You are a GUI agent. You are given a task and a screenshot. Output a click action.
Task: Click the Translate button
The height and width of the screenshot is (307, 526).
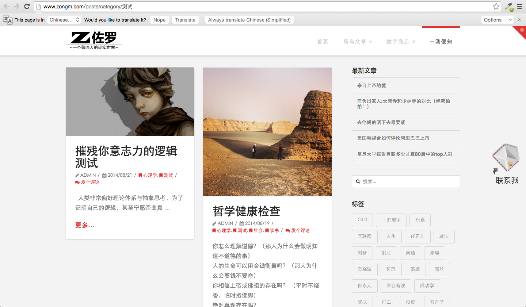(185, 20)
